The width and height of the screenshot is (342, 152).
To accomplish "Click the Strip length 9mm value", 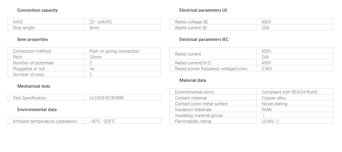I will [x=95, y=28].
